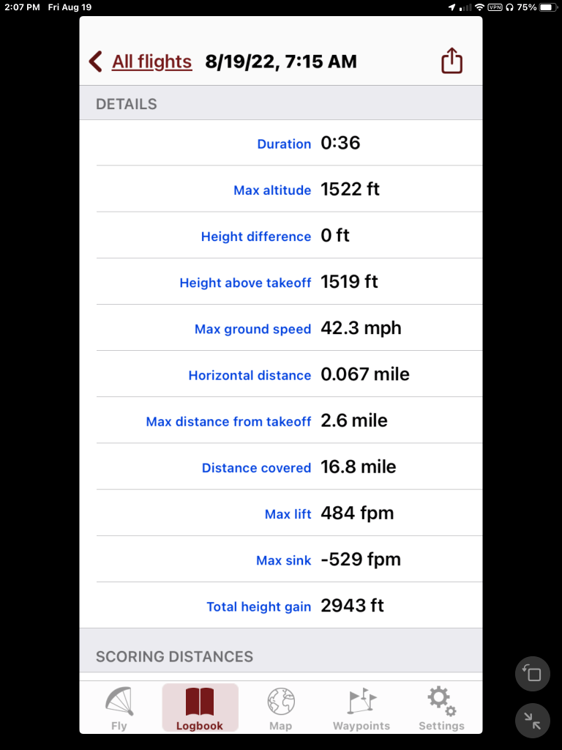Tap the Total height gain label
This screenshot has width=562, height=750.
[x=258, y=606]
